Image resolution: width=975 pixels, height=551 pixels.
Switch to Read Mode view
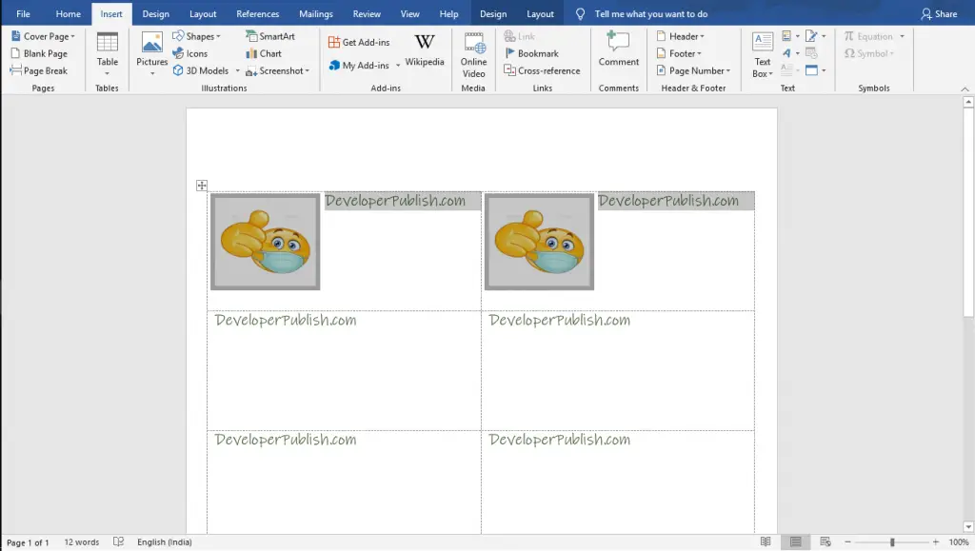pyautogui.click(x=766, y=542)
